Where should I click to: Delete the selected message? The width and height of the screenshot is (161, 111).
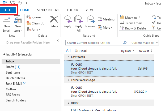(54, 22)
